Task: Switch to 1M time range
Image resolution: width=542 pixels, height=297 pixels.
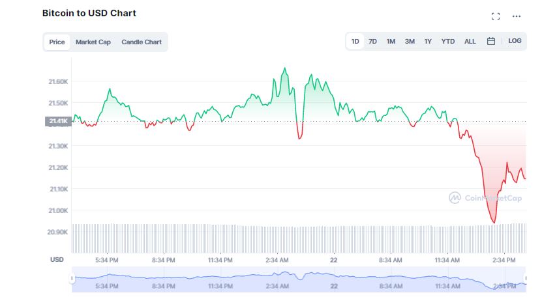Action: coord(391,42)
